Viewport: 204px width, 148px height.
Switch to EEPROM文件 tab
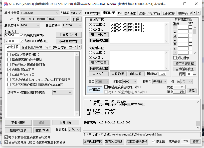point(92,13)
